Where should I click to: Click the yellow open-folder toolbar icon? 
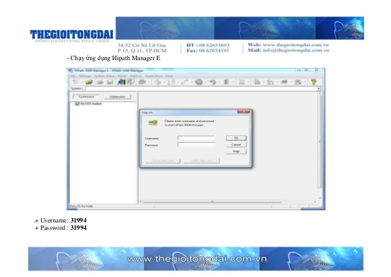coord(89,82)
